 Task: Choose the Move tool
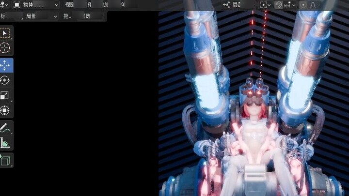pyautogui.click(x=5, y=65)
